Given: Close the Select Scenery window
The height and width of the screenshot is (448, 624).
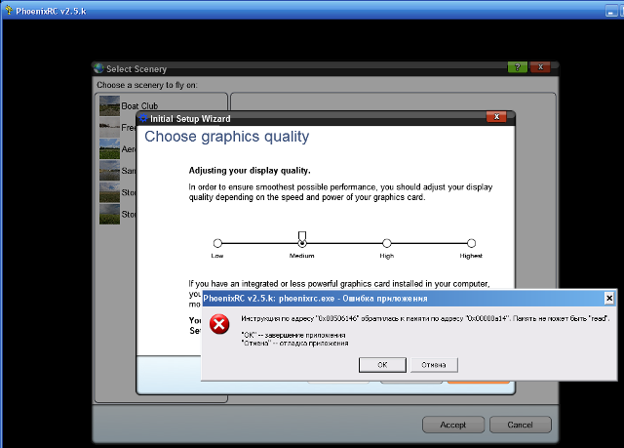Looking at the screenshot, I should click(x=540, y=67).
